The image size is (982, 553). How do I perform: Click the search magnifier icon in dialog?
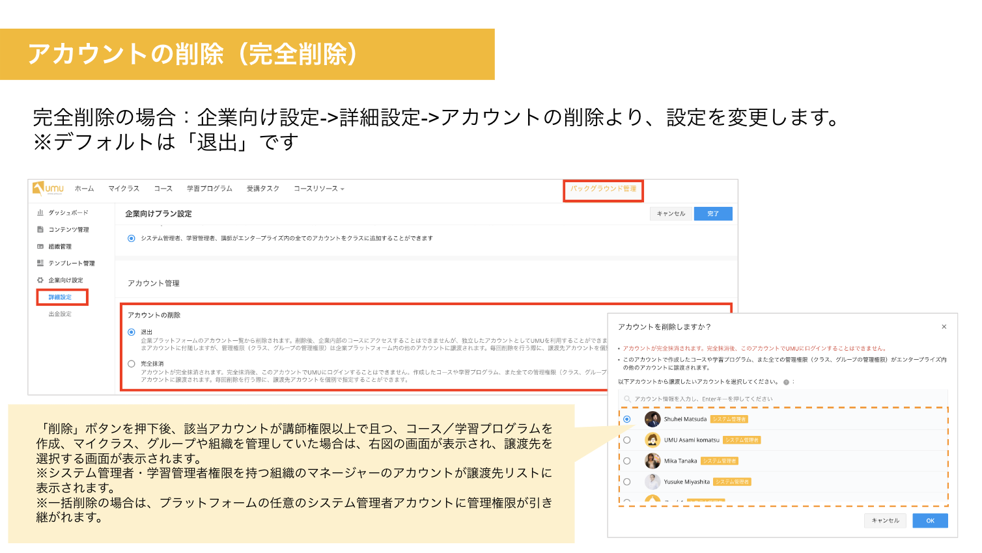pyautogui.click(x=627, y=399)
